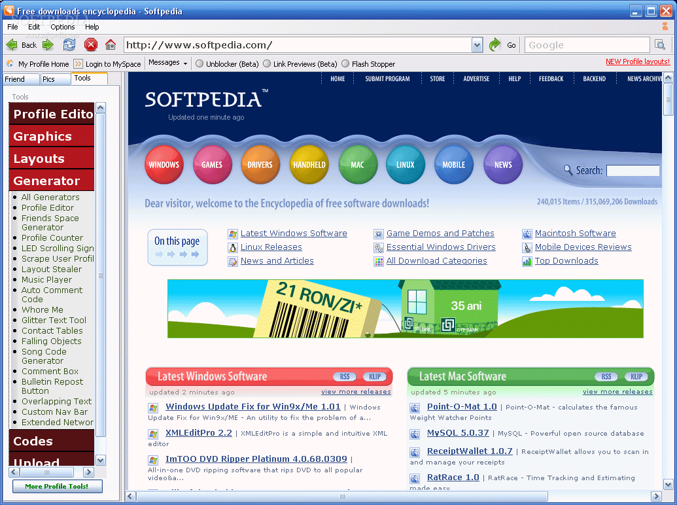Open the purple NEWS category ball

tap(503, 164)
